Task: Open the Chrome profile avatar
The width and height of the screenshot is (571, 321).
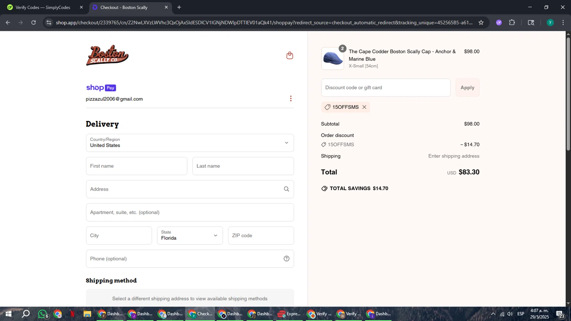Action: tap(550, 22)
